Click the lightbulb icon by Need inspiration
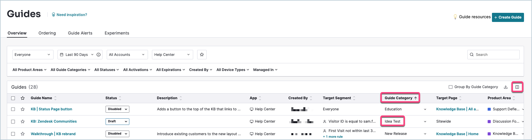The image size is (532, 140). coord(54,15)
